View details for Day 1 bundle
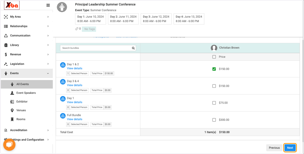Image resolution: width=304 pixels, height=154 pixels. tap(74, 102)
